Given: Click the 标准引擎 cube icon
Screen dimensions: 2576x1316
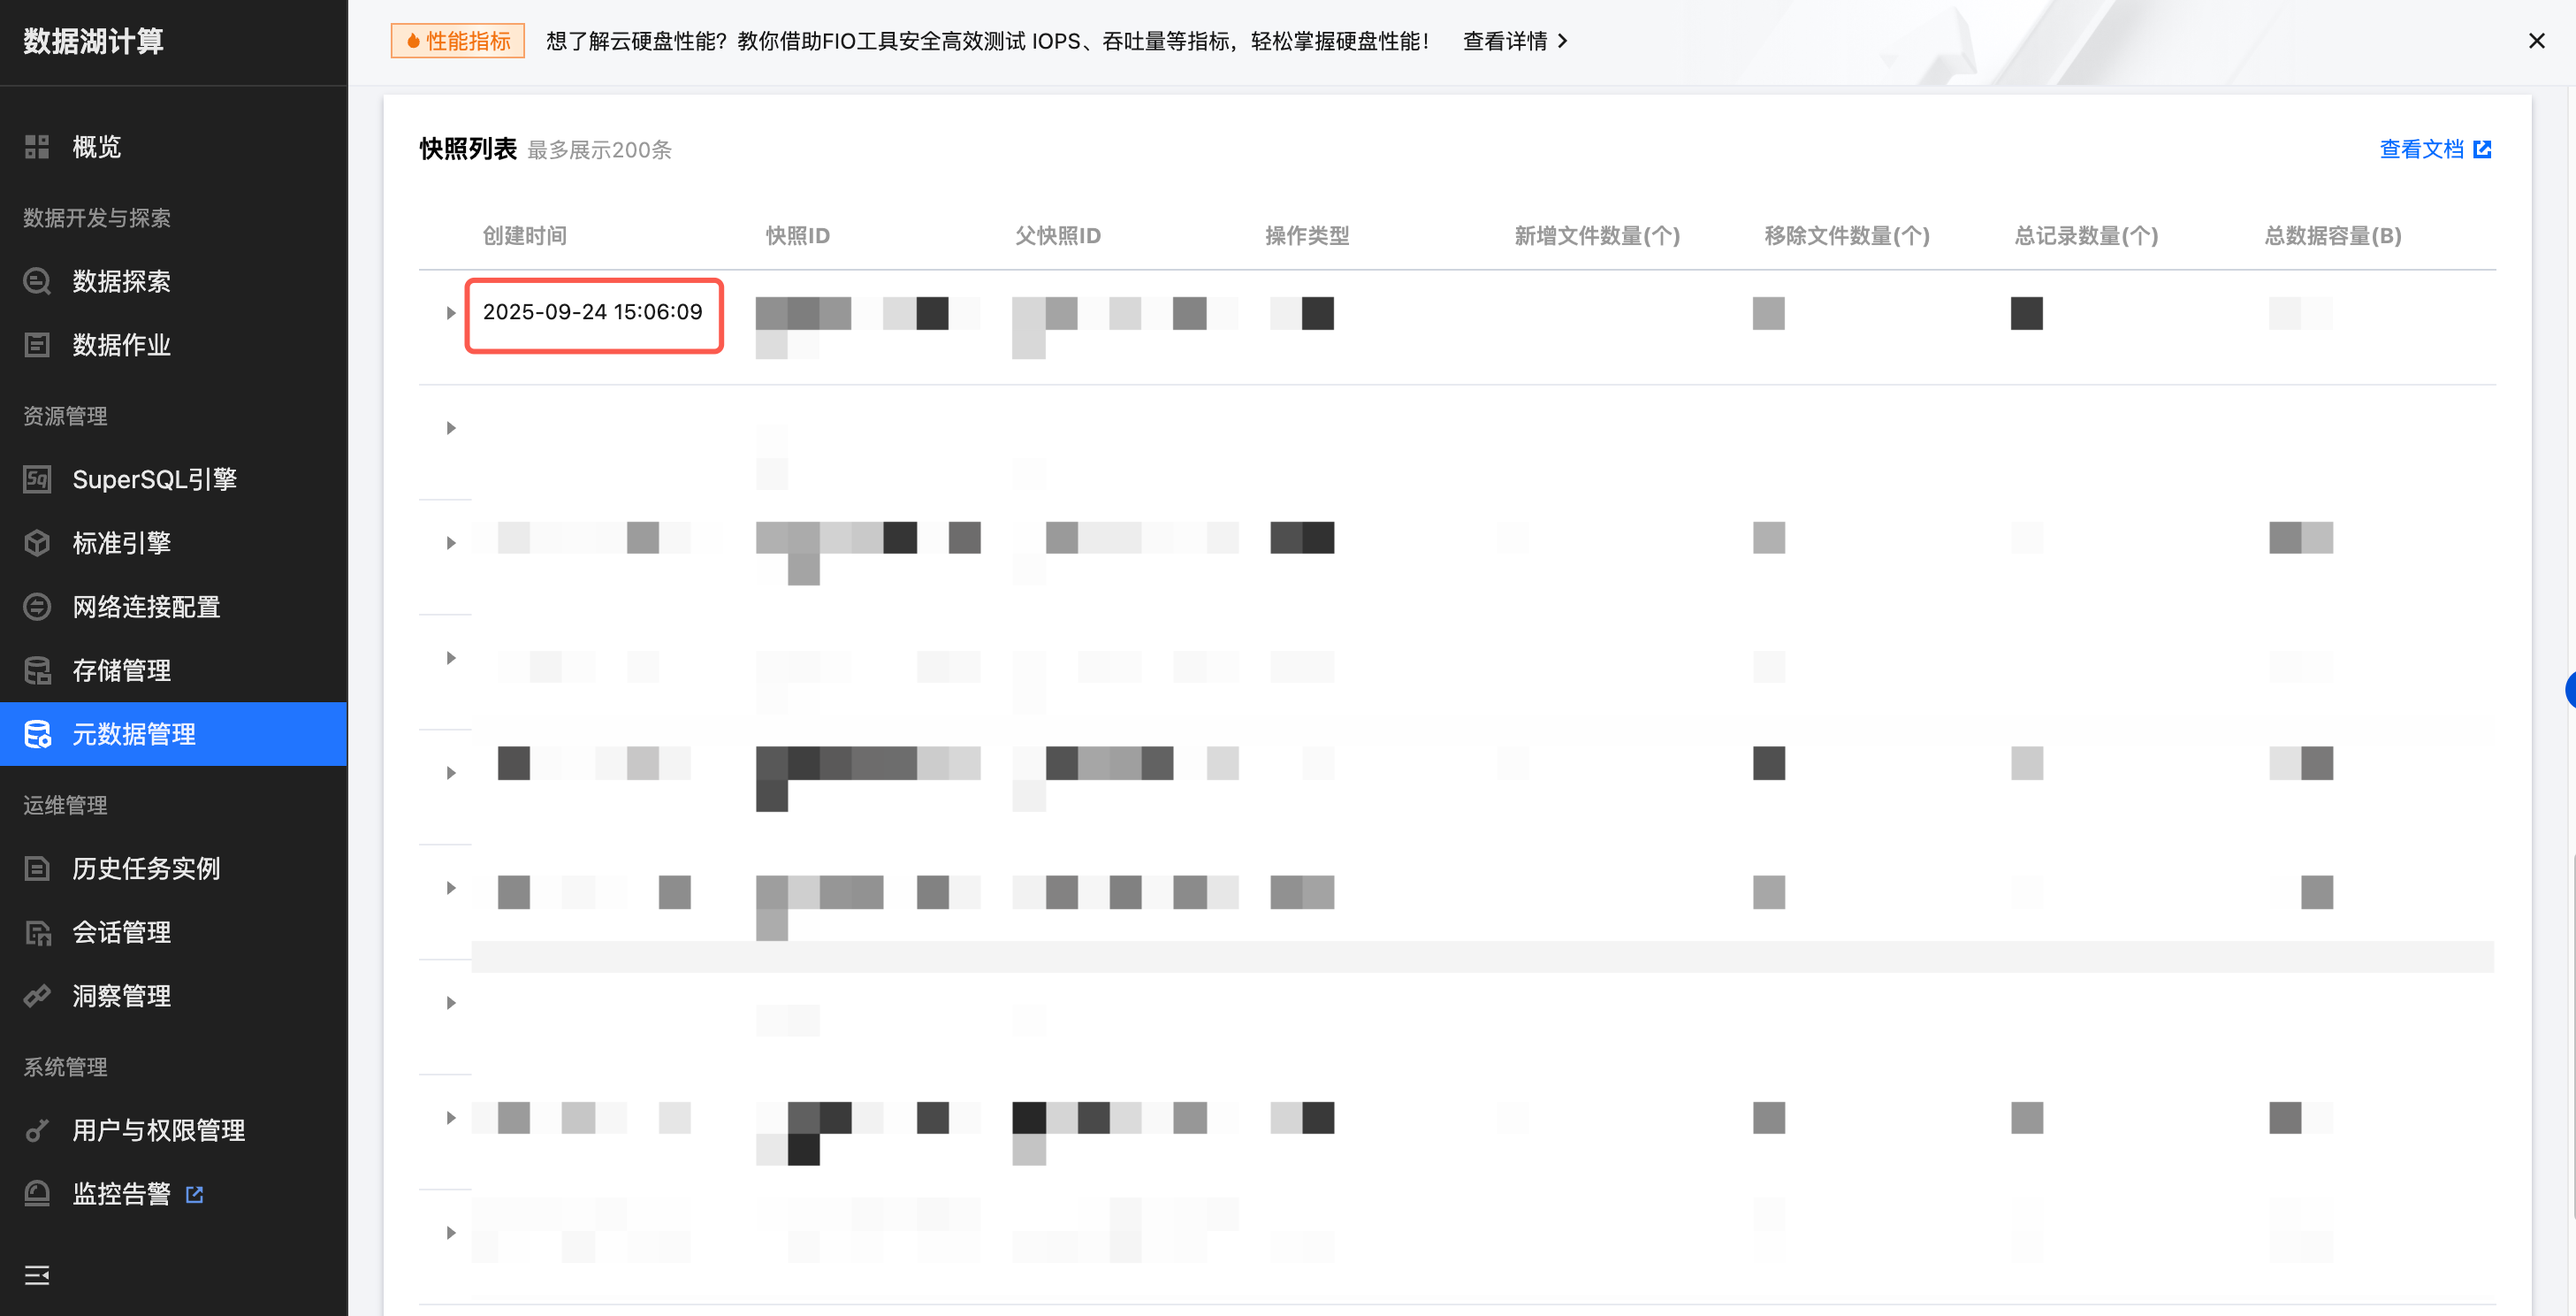Looking at the screenshot, I should tap(37, 543).
